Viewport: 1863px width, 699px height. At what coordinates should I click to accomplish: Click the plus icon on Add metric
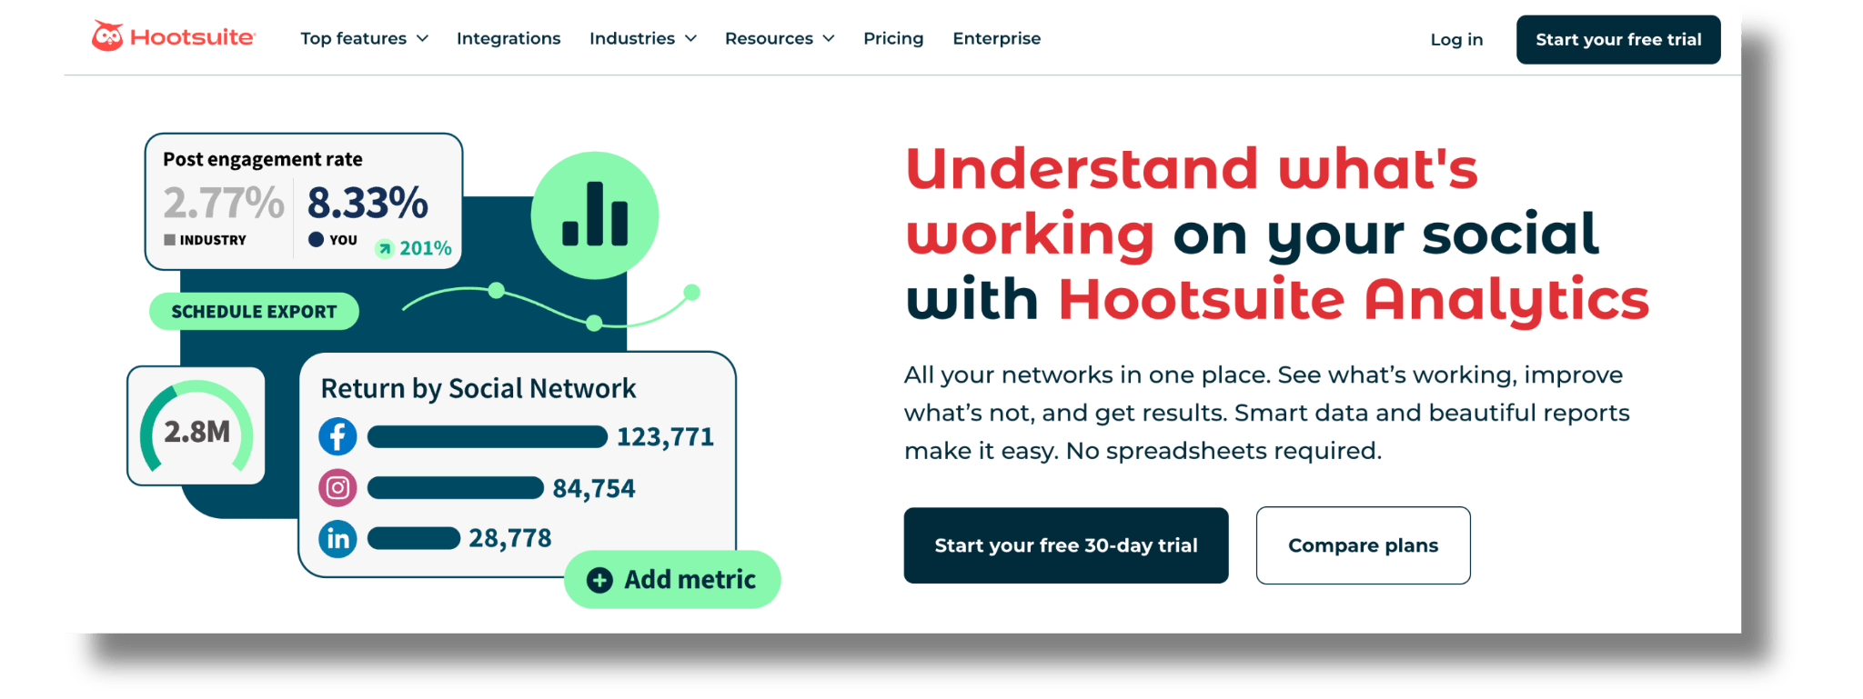(599, 580)
